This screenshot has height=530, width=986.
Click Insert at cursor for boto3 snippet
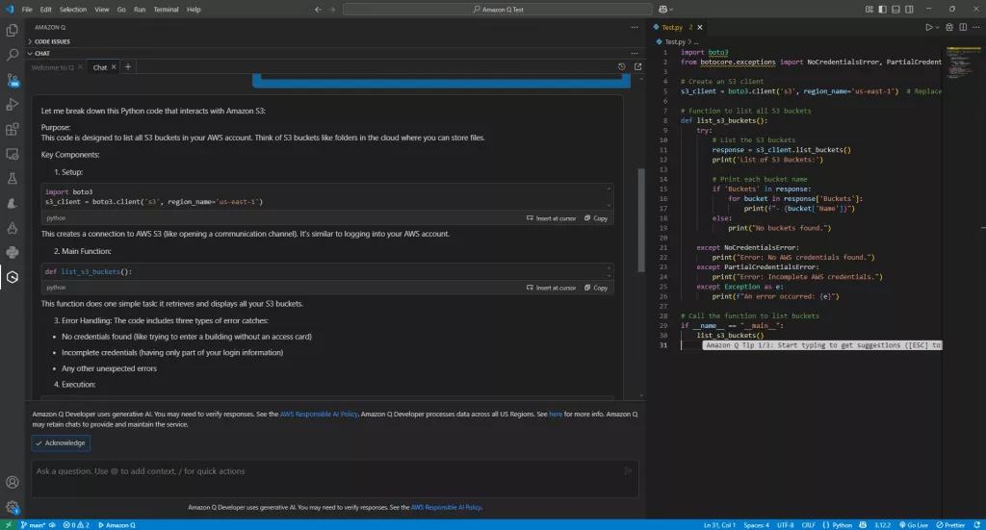(552, 218)
